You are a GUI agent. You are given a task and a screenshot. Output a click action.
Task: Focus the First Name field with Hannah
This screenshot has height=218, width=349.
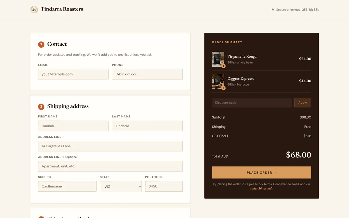click(73, 126)
